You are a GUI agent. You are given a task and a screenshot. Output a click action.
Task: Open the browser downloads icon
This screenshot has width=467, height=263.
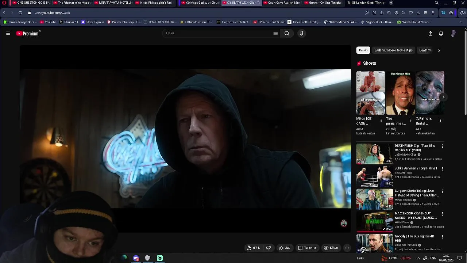[418, 13]
